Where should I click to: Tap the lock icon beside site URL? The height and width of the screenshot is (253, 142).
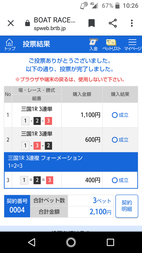(x=28, y=23)
